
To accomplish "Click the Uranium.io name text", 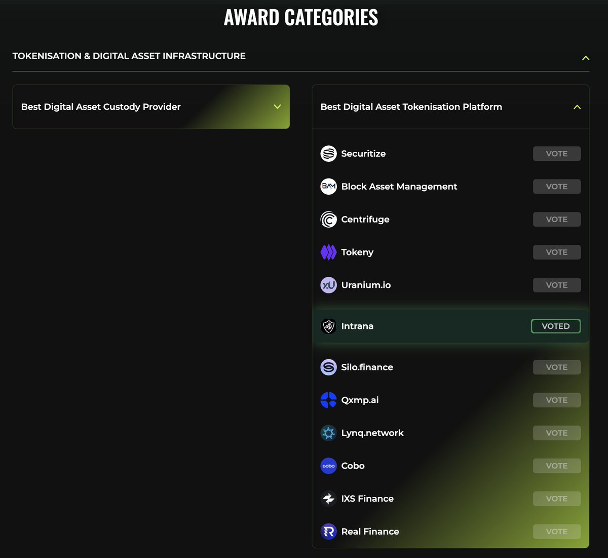I will point(366,285).
